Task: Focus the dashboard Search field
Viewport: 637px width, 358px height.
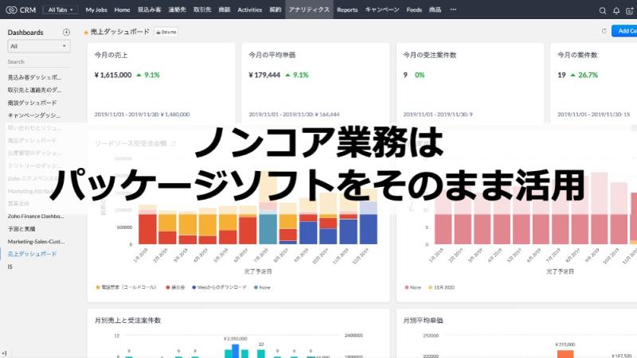Action: [38, 62]
